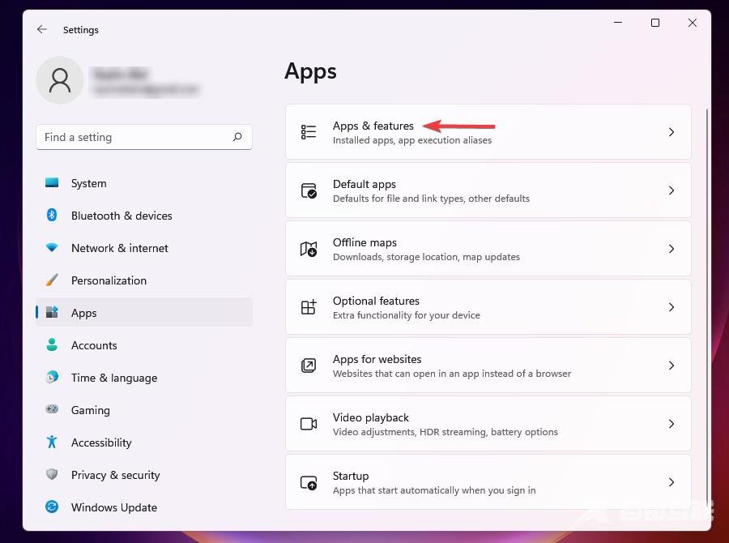Click the user profile avatar

point(60,80)
